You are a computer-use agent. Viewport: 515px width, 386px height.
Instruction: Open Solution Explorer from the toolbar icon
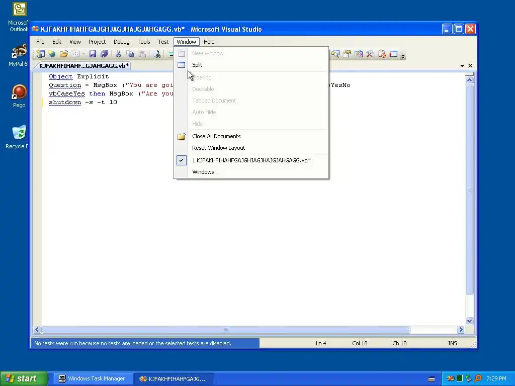335,54
